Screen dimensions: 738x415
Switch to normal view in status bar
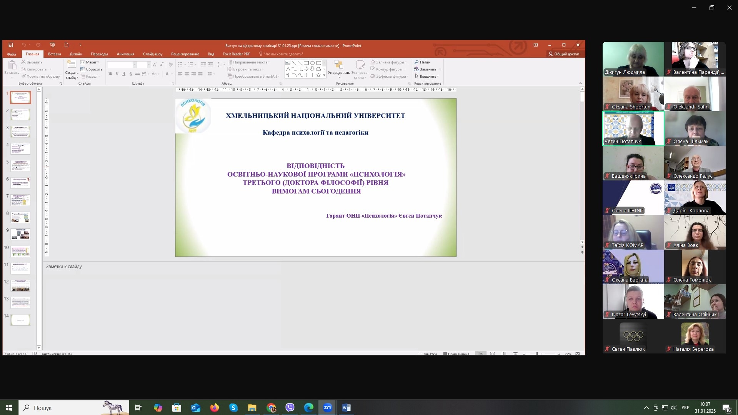pyautogui.click(x=481, y=354)
